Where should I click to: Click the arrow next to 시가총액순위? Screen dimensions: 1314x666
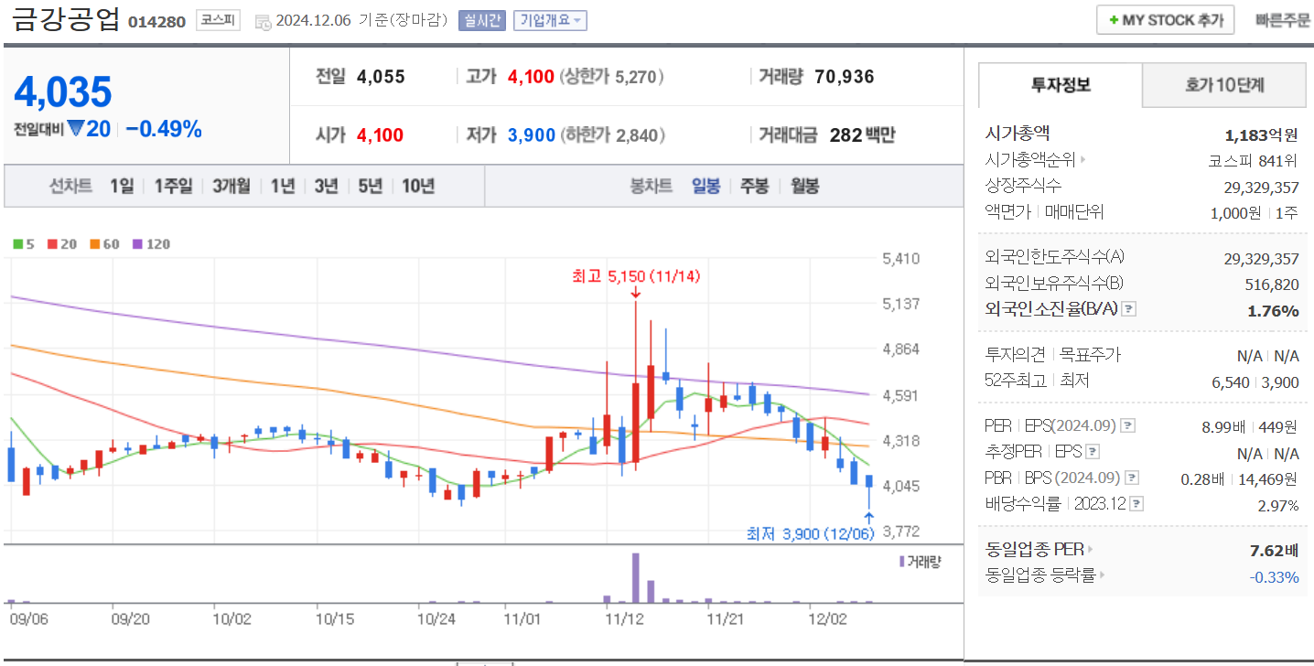(x=1083, y=160)
